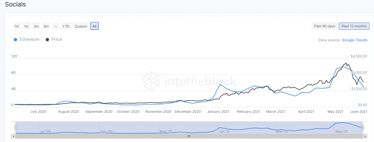Click the shaded navigator range area
Viewport: 374px width, 142px height.
pos(189,127)
